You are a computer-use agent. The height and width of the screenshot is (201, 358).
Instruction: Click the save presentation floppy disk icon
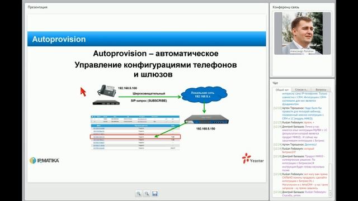(155, 194)
